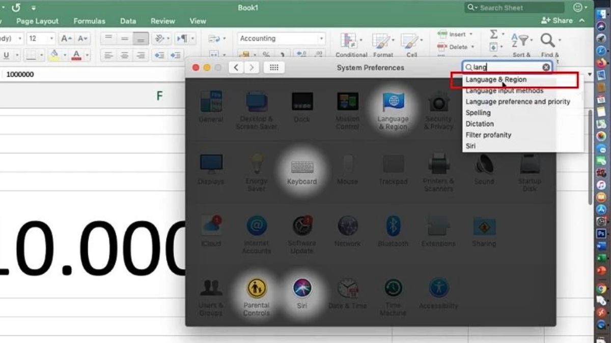Go back in System Preferences

[x=236, y=68]
